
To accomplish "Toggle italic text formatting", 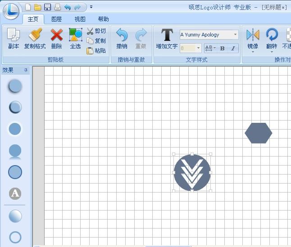I will (x=233, y=48).
